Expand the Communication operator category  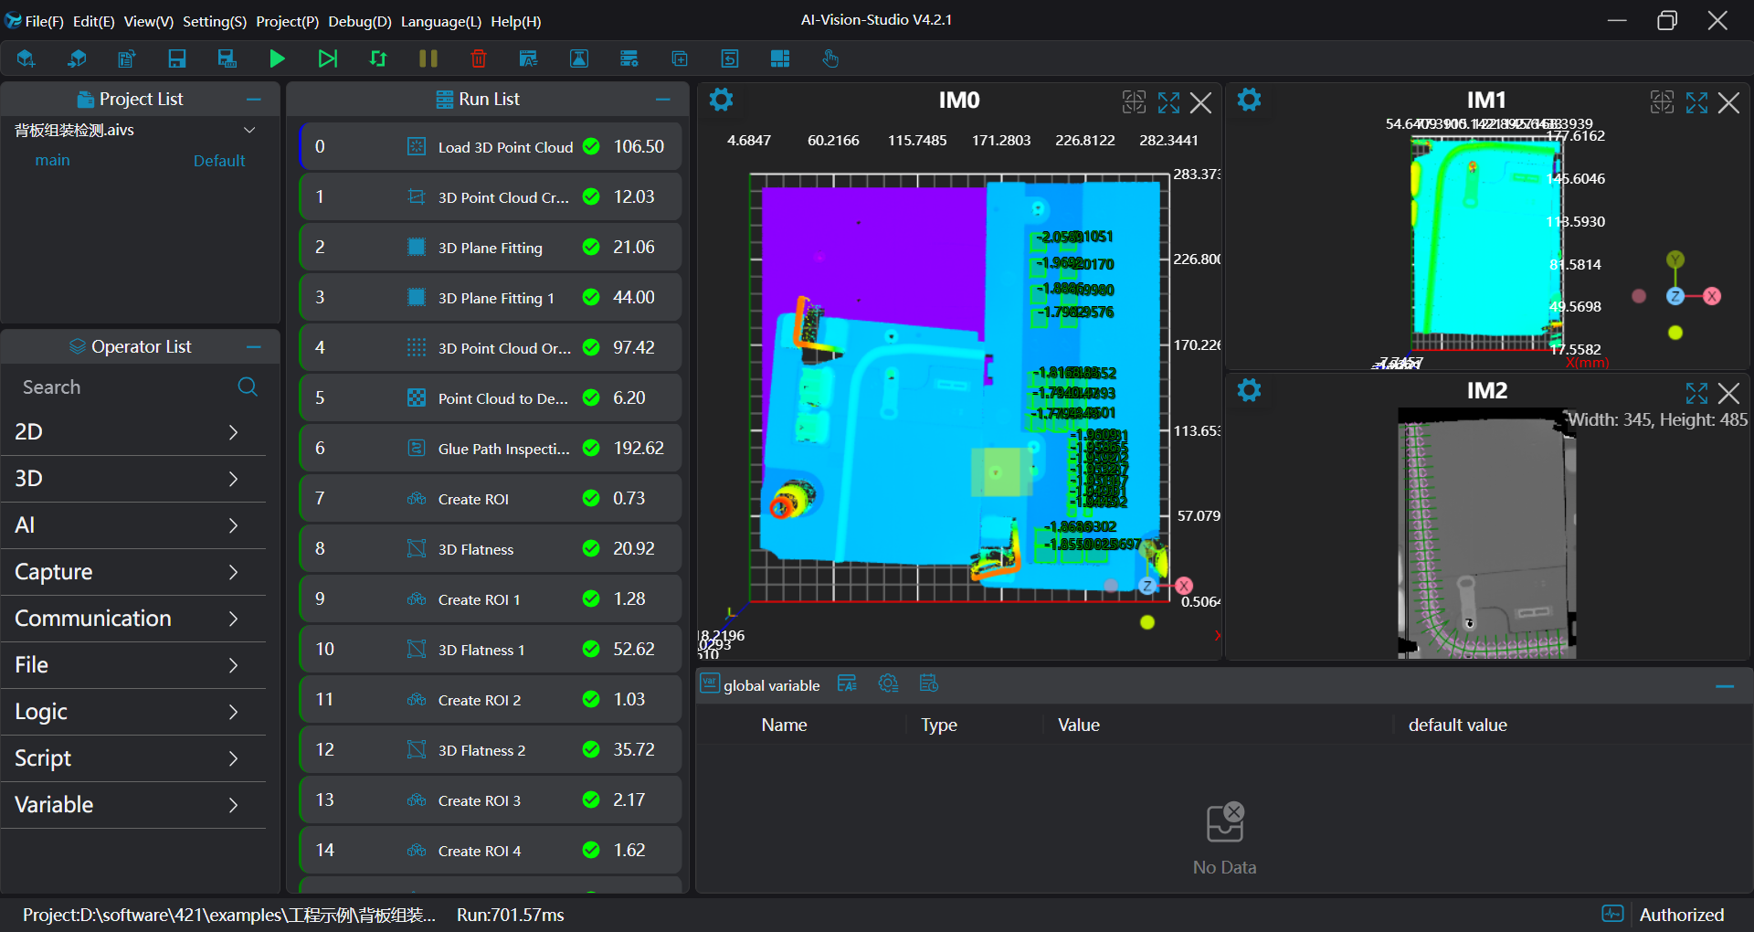tap(133, 619)
